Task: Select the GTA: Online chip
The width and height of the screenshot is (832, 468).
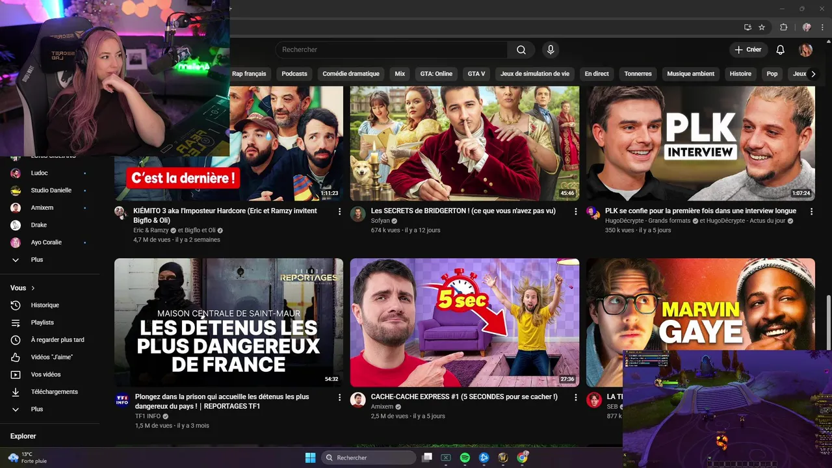Action: 436,74
